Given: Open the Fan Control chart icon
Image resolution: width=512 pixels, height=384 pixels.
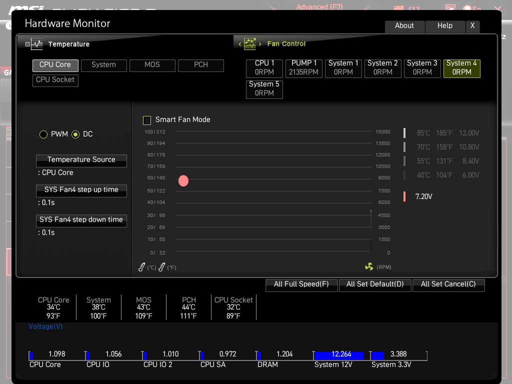Looking at the screenshot, I should 250,44.
